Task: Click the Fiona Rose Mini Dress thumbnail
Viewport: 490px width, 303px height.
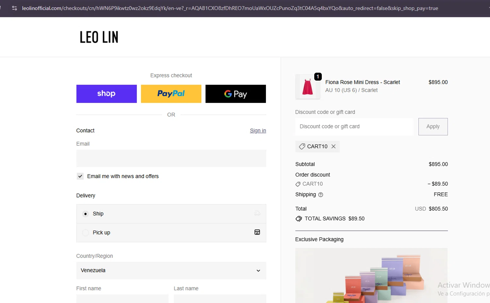Action: coord(308,87)
